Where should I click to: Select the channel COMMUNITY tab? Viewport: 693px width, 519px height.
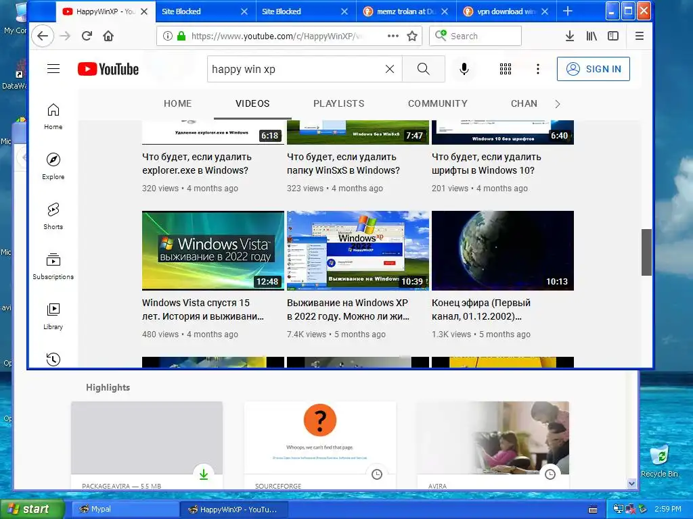click(x=438, y=103)
